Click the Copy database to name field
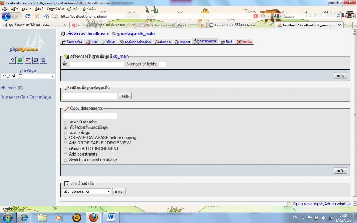The width and height of the screenshot is (357, 223). click(x=90, y=116)
